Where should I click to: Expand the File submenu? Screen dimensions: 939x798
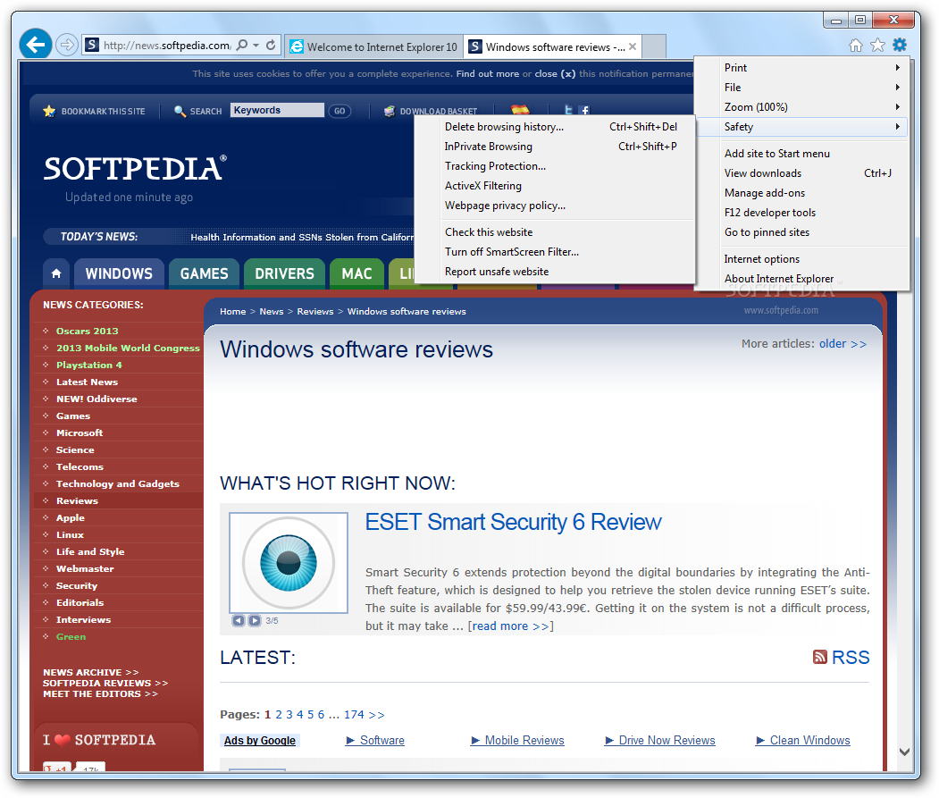click(x=801, y=88)
